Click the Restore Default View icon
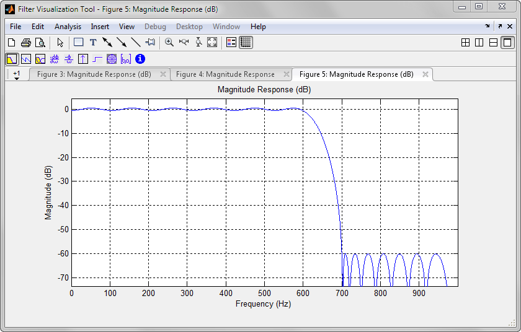Viewport: 521px width, 332px height. [212, 43]
